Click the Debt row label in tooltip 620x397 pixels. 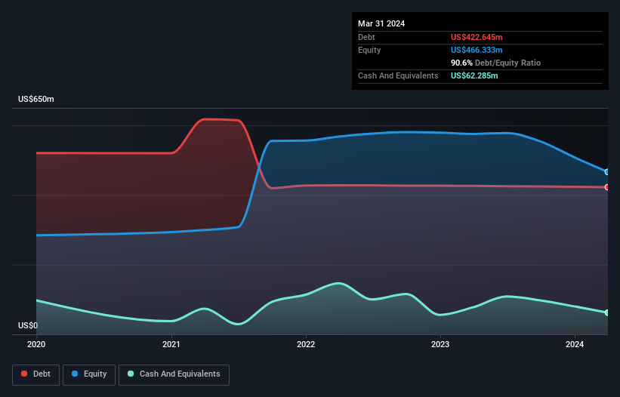(x=366, y=37)
